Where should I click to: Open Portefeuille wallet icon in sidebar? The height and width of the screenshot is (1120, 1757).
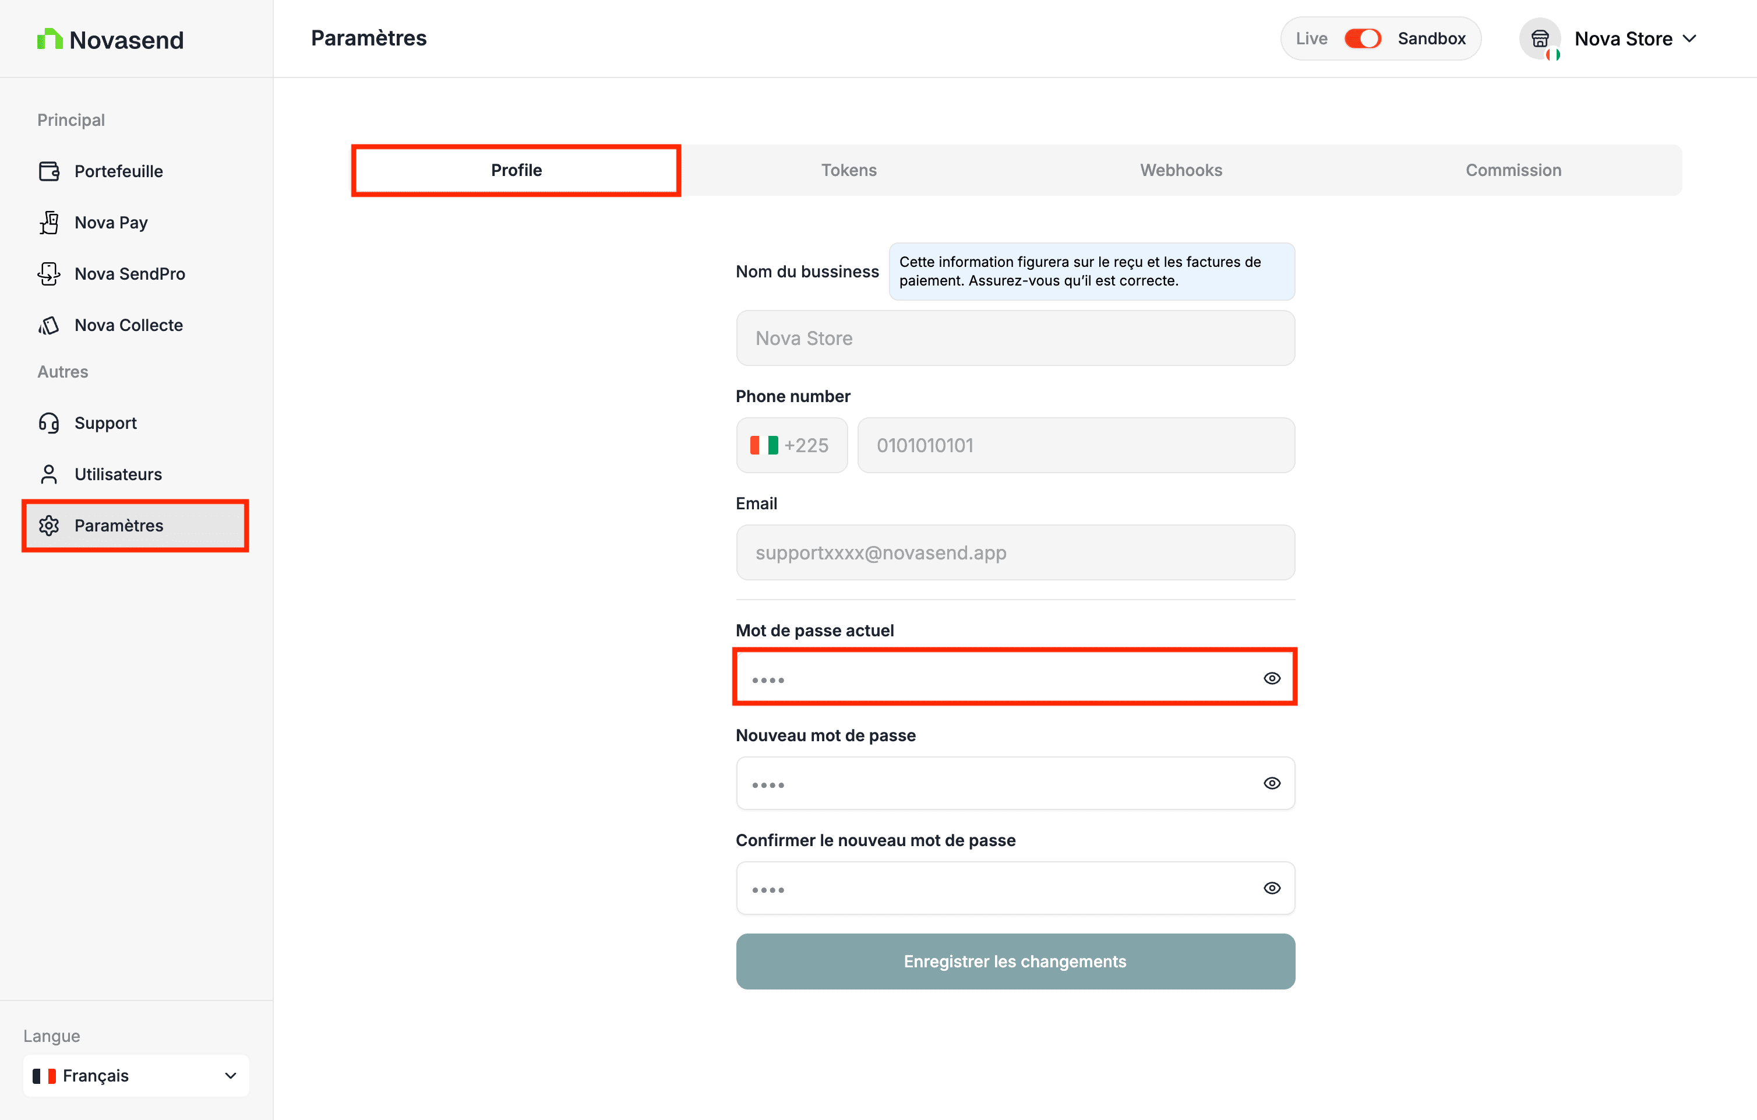pos(49,171)
